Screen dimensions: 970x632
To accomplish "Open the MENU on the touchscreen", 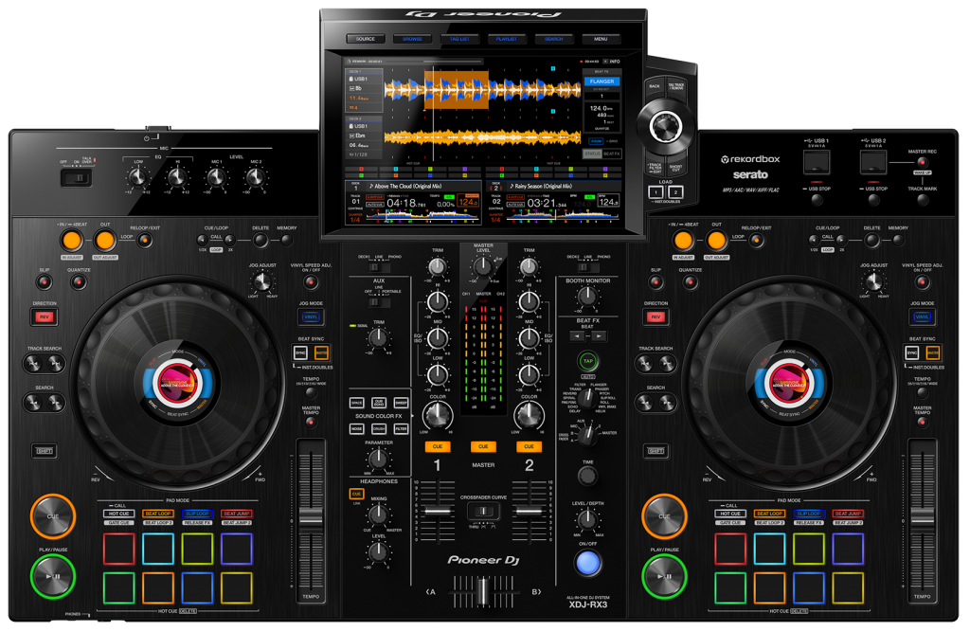I will (x=602, y=39).
